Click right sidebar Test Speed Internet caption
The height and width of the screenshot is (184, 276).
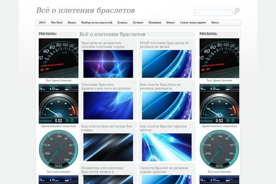(x=219, y=80)
